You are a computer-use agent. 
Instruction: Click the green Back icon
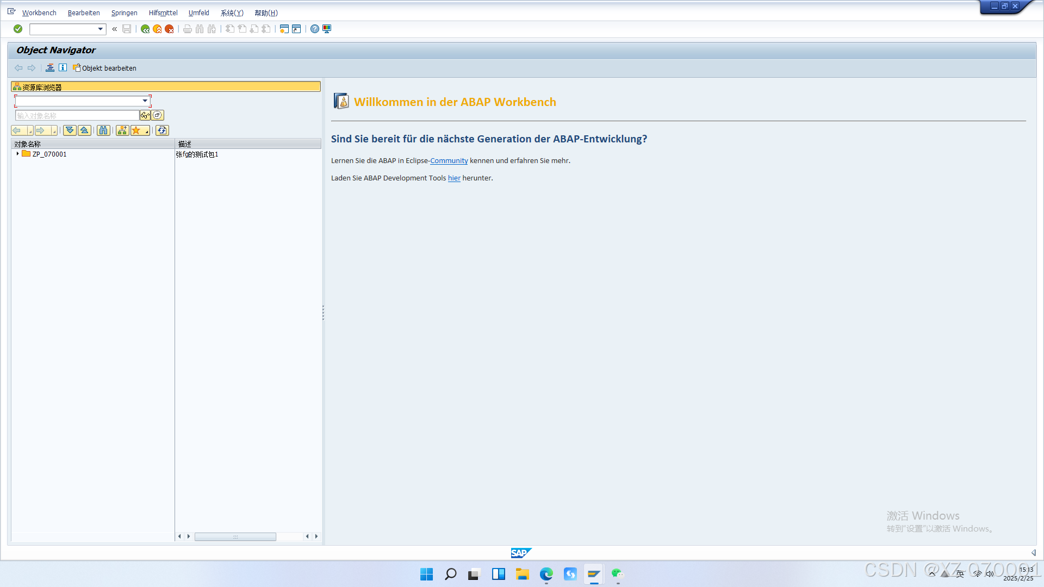(145, 29)
